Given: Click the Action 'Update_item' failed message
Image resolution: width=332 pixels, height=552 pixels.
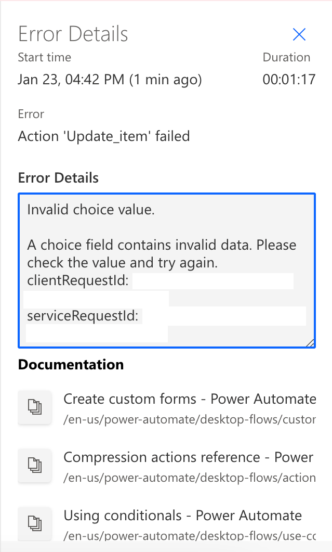Looking at the screenshot, I should tap(104, 136).
